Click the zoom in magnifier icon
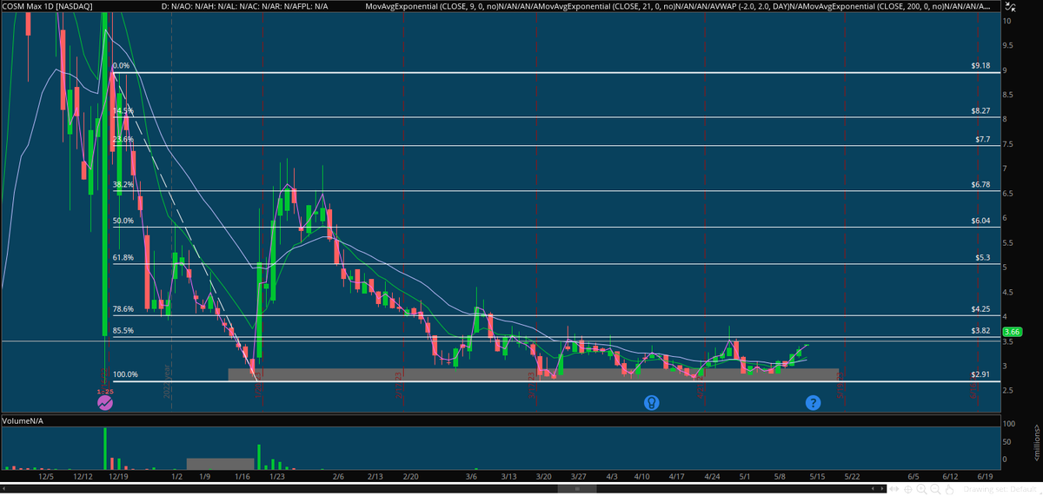The image size is (1043, 496). tap(921, 489)
